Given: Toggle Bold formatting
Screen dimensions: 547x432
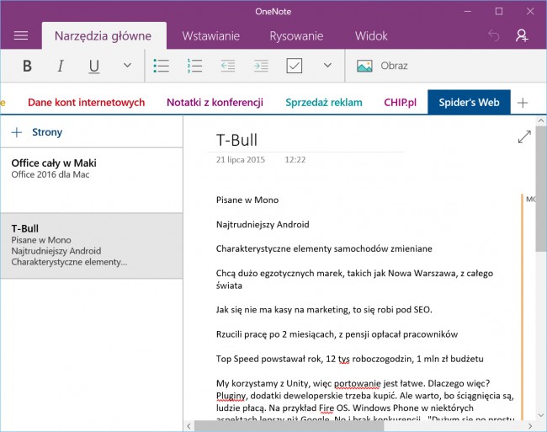Looking at the screenshot, I should [27, 66].
